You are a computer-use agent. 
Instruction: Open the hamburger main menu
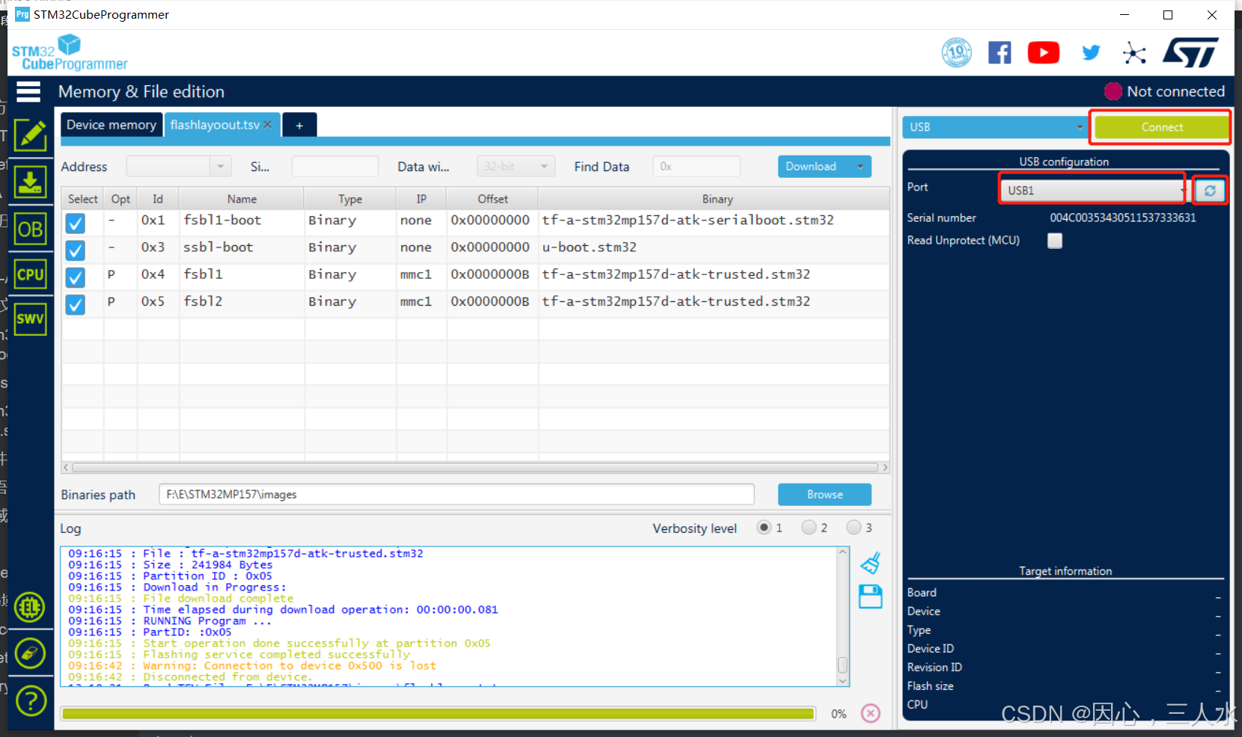[x=28, y=91]
